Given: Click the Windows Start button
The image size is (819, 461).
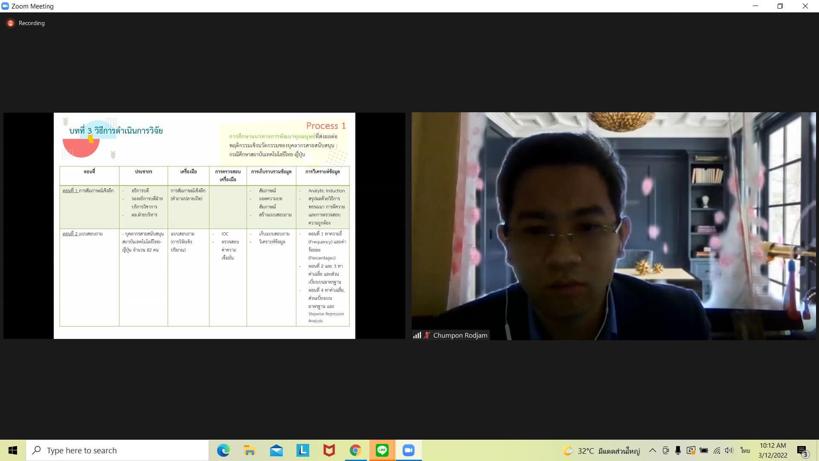Looking at the screenshot, I should [13, 450].
